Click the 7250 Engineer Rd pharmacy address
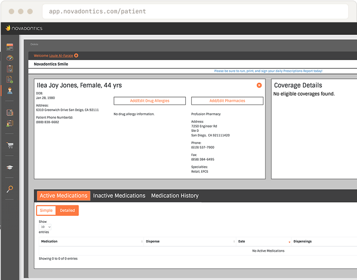The height and width of the screenshot is (280, 357). pyautogui.click(x=204, y=126)
